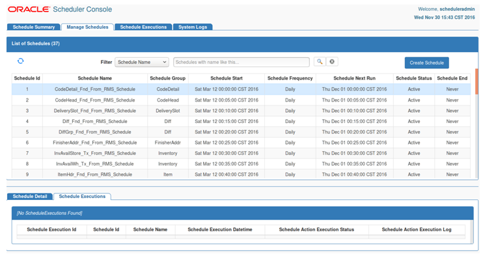Select FinisherAddr_Fnd_From_RMS_Schedule row

click(x=241, y=143)
